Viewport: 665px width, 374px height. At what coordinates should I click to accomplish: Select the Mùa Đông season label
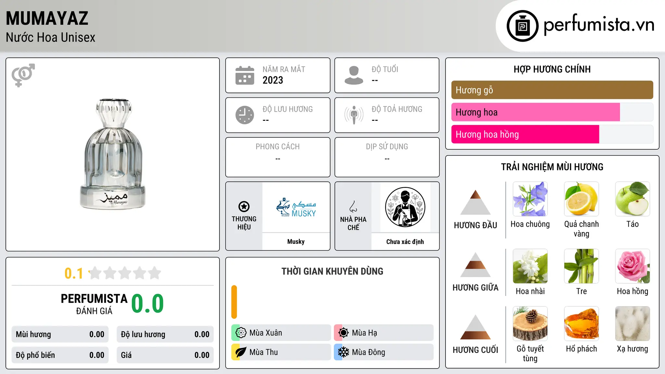(369, 352)
